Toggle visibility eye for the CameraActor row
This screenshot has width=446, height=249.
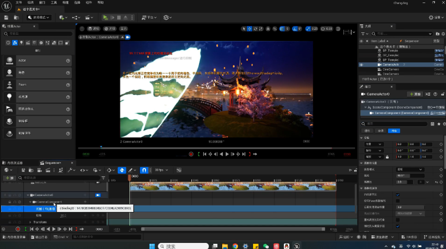[x=361, y=65]
